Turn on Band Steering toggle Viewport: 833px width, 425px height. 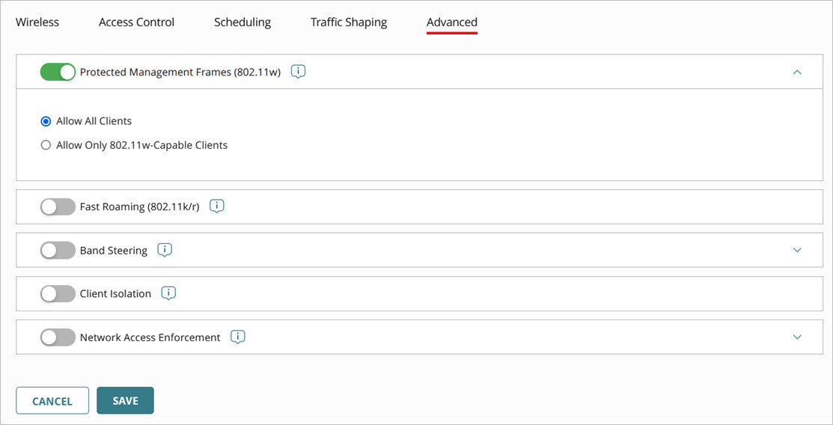click(x=58, y=250)
